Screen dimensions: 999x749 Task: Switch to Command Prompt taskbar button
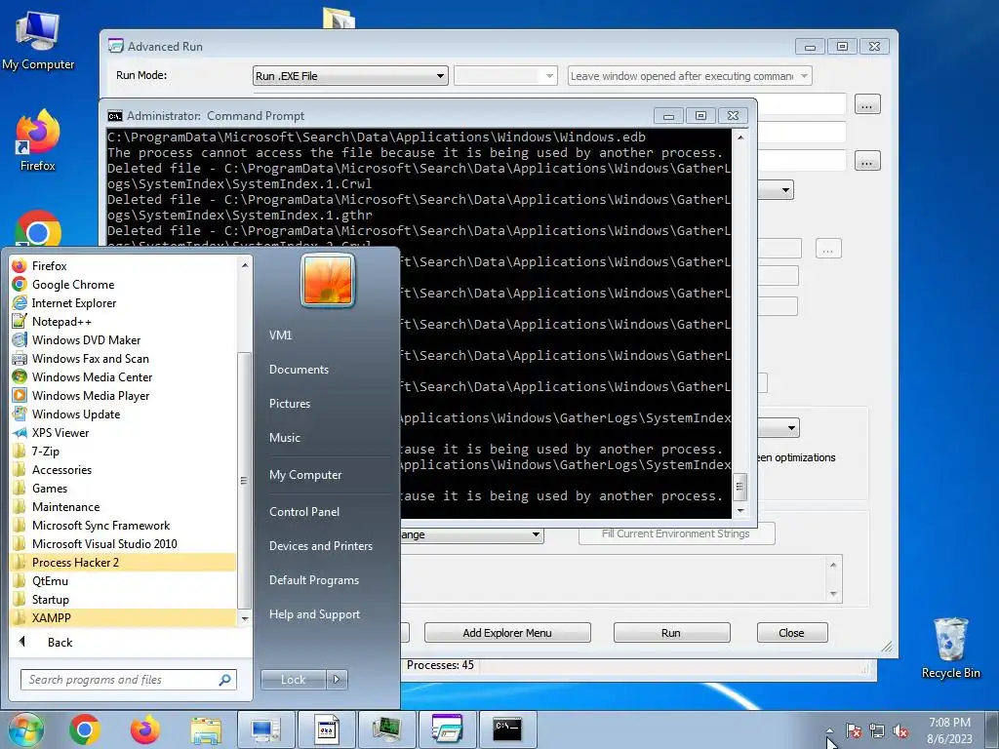(x=507, y=729)
